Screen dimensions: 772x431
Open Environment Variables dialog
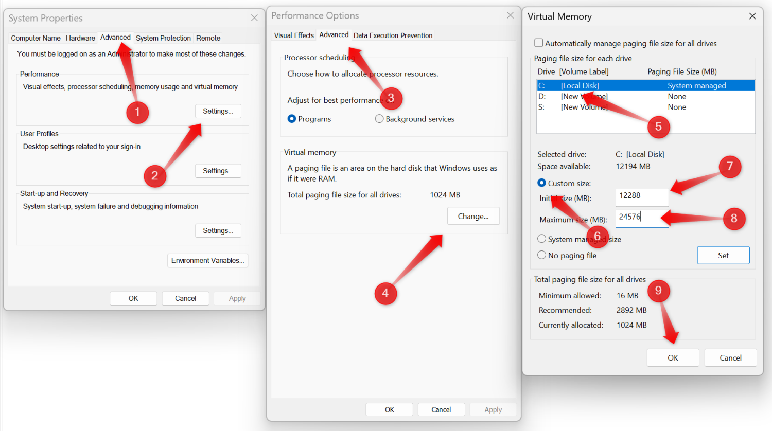(x=207, y=260)
